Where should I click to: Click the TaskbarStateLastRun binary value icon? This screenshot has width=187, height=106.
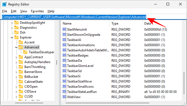click(x=64, y=92)
